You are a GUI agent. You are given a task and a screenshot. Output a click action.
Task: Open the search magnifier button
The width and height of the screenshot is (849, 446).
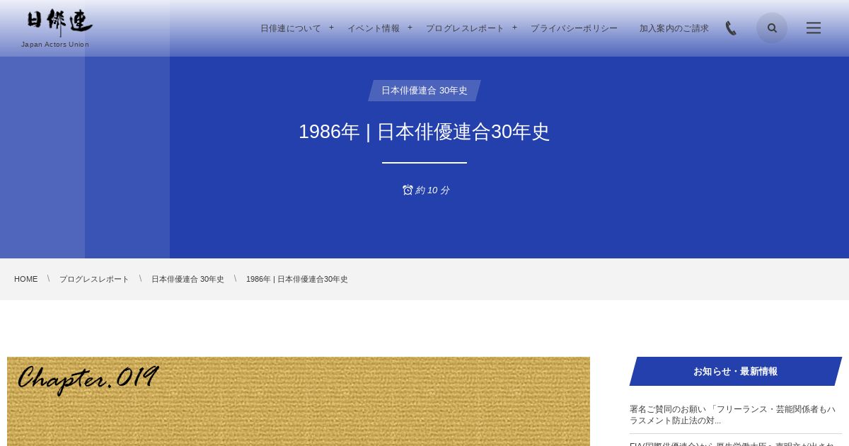pos(772,28)
